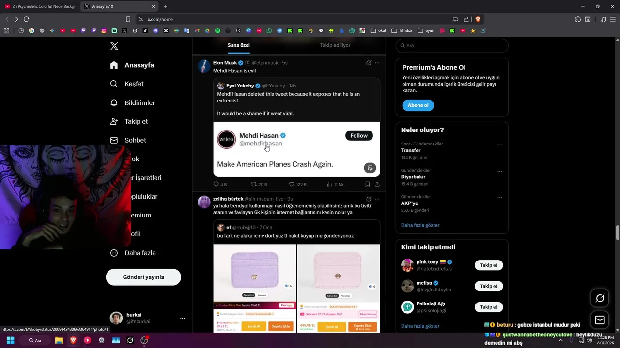Like Elon Musk's post (122 B)
Screen dimensions: 620x348
297,184
